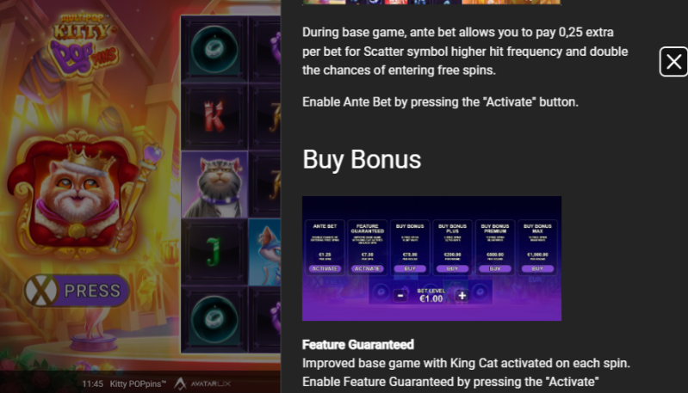Click Buy under Buy Bonus Plus
The width and height of the screenshot is (688, 393).
tap(452, 268)
